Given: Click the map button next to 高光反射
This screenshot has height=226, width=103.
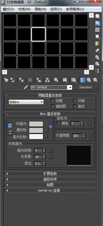Looking at the screenshot, I should pyautogui.click(x=46, y=136).
